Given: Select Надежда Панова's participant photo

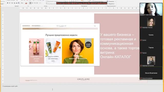Looking at the screenshot, I should coord(151,22).
